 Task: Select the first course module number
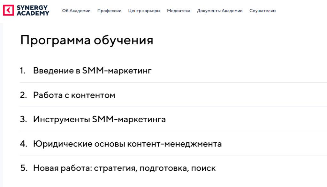coord(22,71)
